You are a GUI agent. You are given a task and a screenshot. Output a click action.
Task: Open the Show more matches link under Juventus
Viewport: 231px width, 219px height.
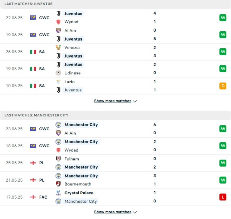pyautogui.click(x=113, y=101)
